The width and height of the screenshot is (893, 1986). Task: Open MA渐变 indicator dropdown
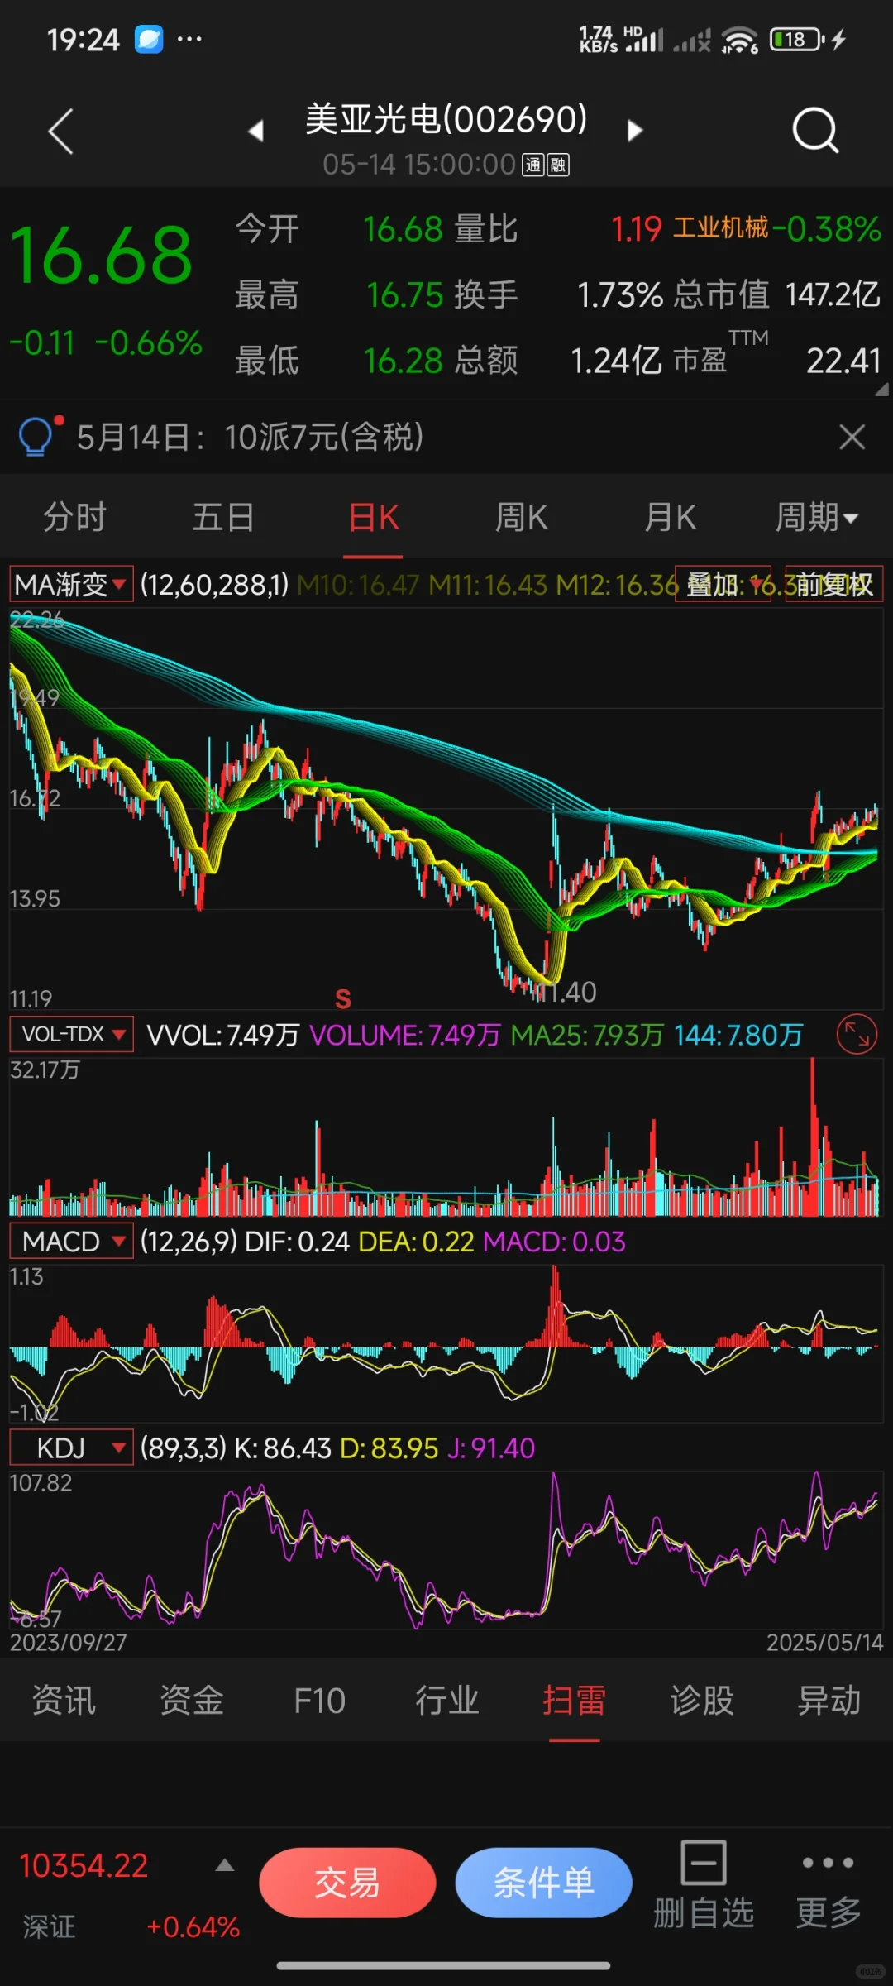pos(71,585)
